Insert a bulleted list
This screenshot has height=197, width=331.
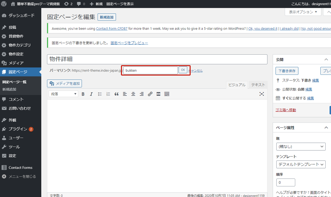100,94
